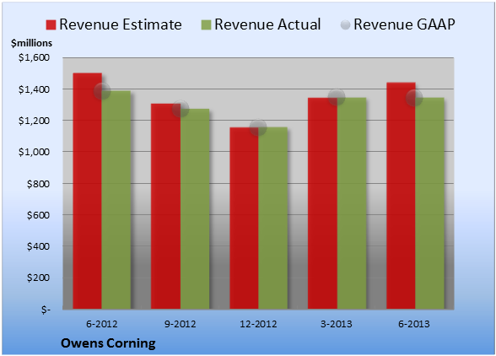Click the gray Revenue GAAP legend marker

click(345, 24)
